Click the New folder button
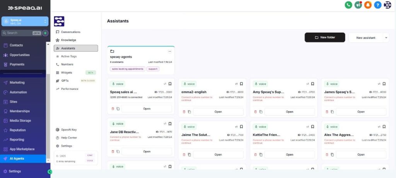The image size is (396, 178). coord(325,37)
